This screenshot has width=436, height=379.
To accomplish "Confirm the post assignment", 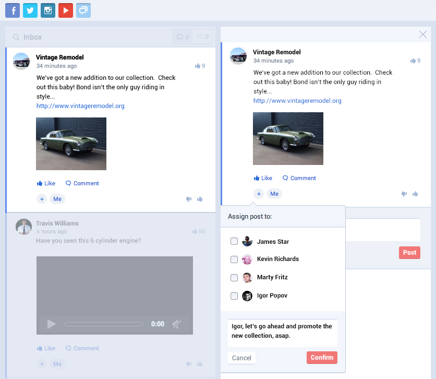I will tap(322, 358).
